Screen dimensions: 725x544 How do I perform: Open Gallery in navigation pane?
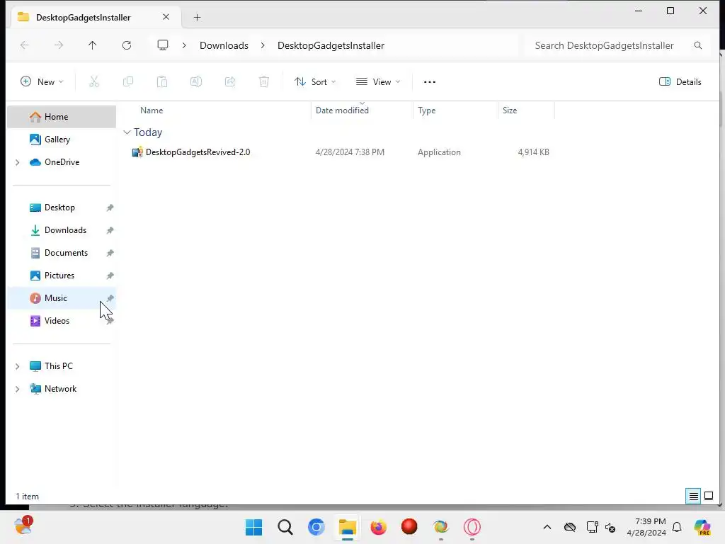(62, 140)
